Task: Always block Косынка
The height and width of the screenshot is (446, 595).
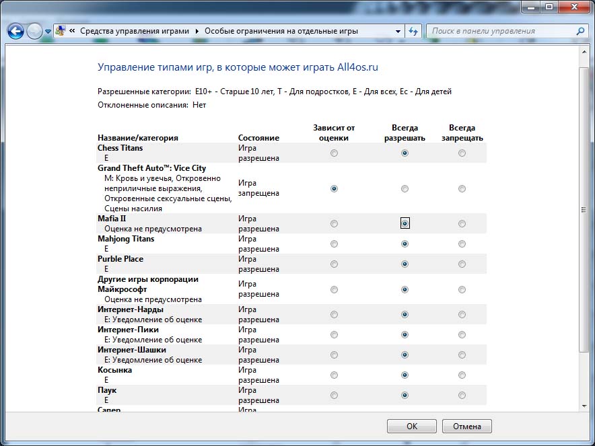Action: click(462, 375)
